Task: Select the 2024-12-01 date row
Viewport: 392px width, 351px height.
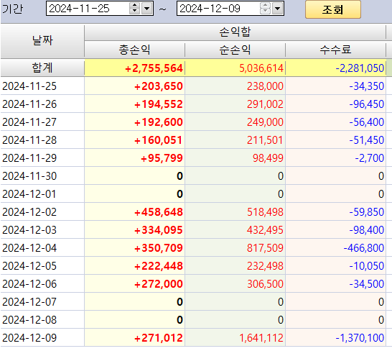Action: 42,194
